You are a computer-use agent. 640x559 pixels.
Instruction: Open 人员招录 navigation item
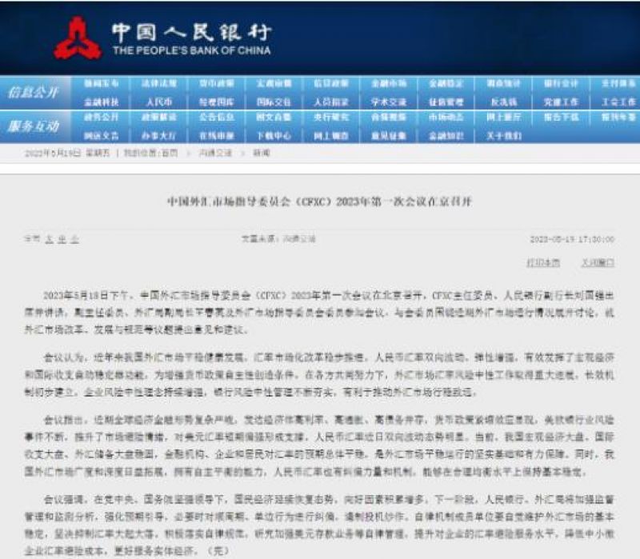(331, 102)
